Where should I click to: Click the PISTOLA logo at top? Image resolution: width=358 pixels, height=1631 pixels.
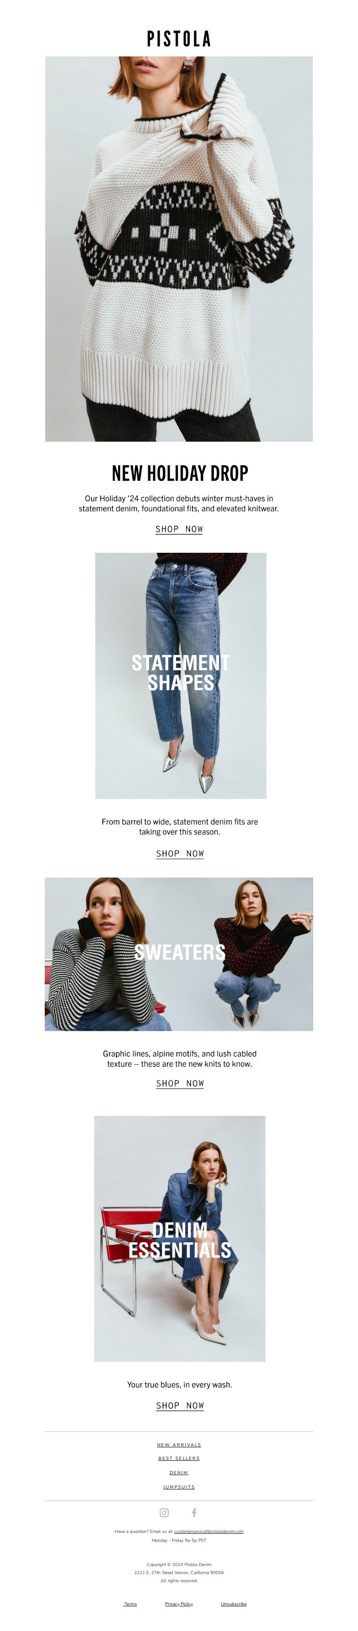pos(179,39)
